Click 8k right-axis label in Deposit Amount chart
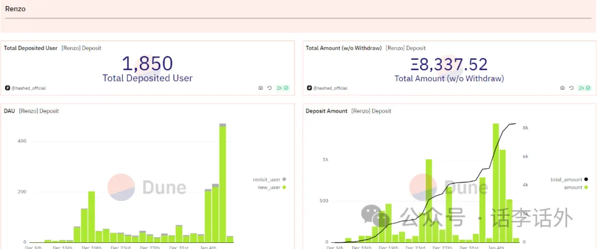Viewport: 597px width, 249px height. [526, 128]
